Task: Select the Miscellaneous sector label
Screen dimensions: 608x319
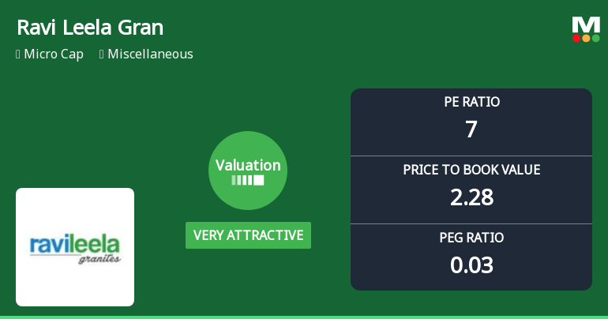Action: coord(150,54)
